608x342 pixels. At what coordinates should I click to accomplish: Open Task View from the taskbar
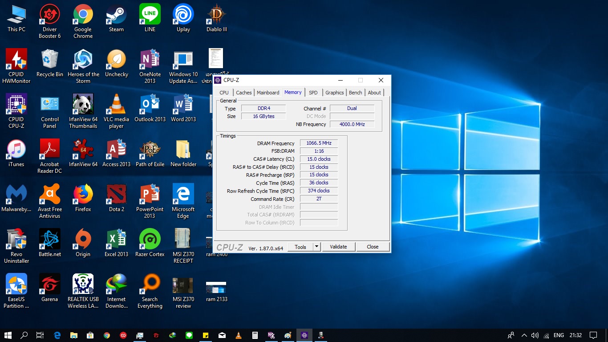tap(40, 335)
